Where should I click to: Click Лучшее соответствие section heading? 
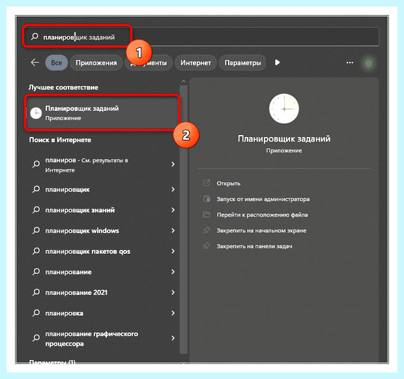pos(63,87)
